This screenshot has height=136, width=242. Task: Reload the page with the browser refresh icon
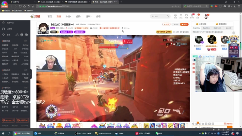point(20,6)
